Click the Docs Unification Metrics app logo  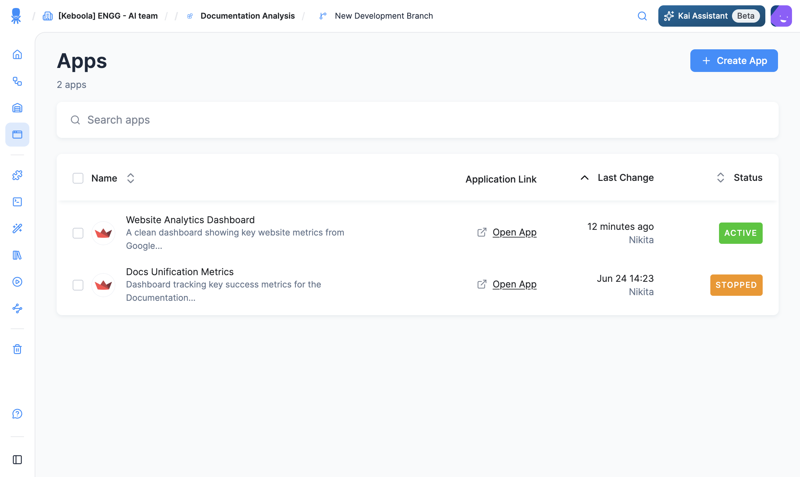point(103,285)
